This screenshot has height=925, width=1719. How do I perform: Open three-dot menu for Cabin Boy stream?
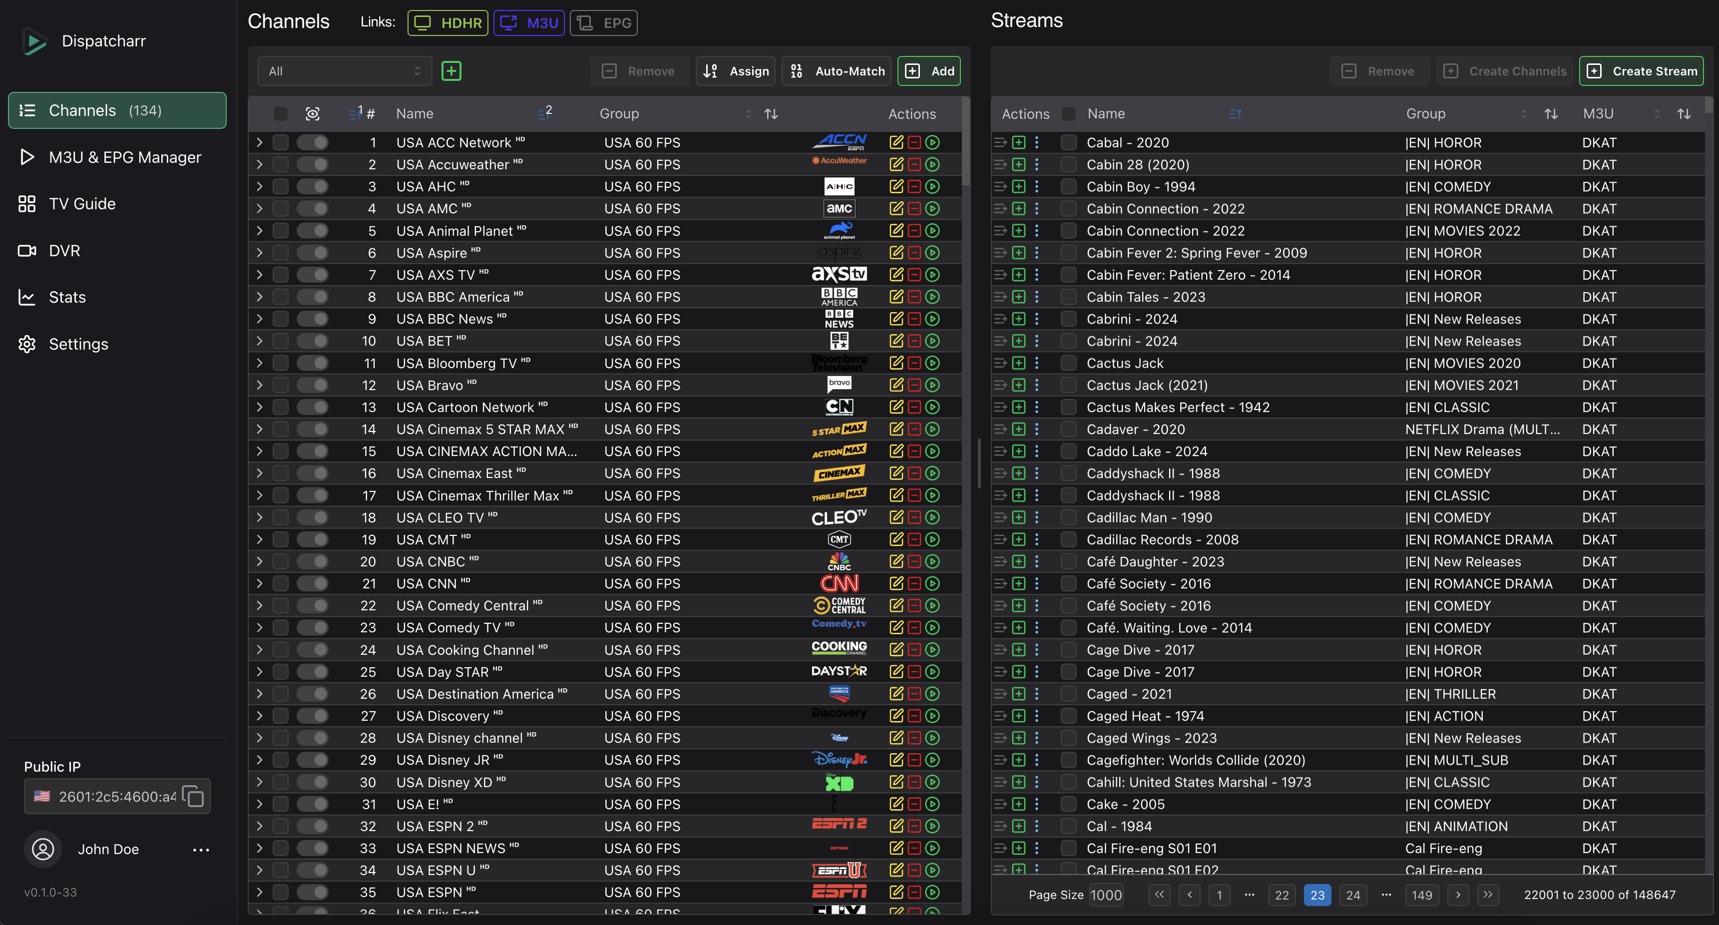coord(1036,187)
